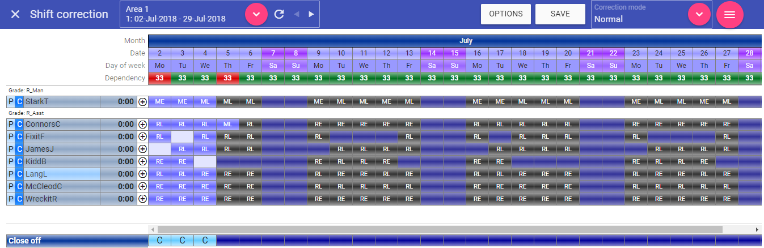Viewport: 764px width, 248px height.
Task: Select the date 16 column header
Action: pyautogui.click(x=477, y=53)
